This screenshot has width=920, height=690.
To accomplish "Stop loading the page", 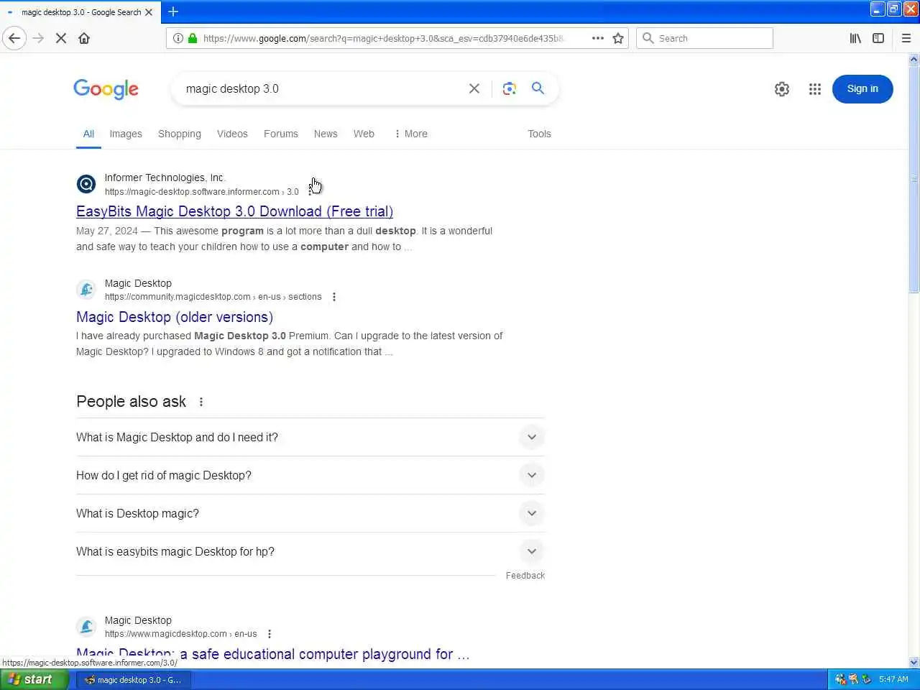I will tap(61, 38).
